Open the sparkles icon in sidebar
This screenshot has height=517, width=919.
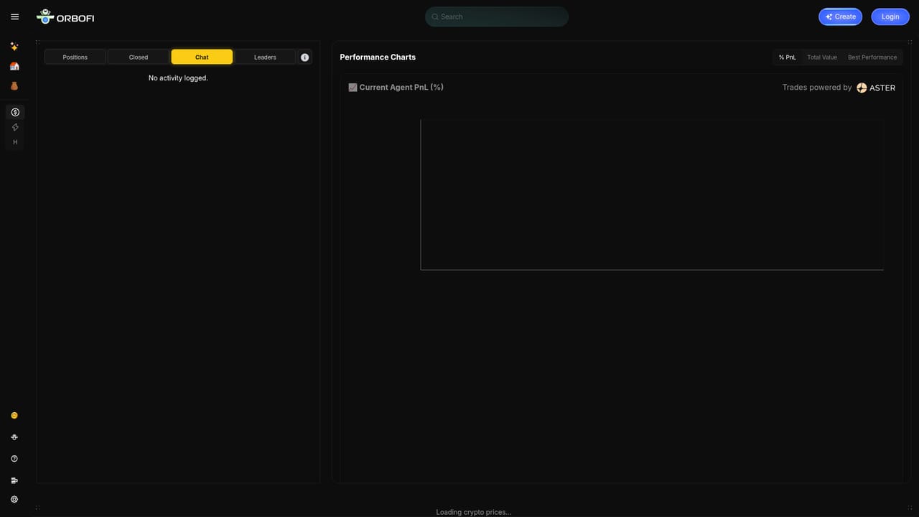coord(14,46)
